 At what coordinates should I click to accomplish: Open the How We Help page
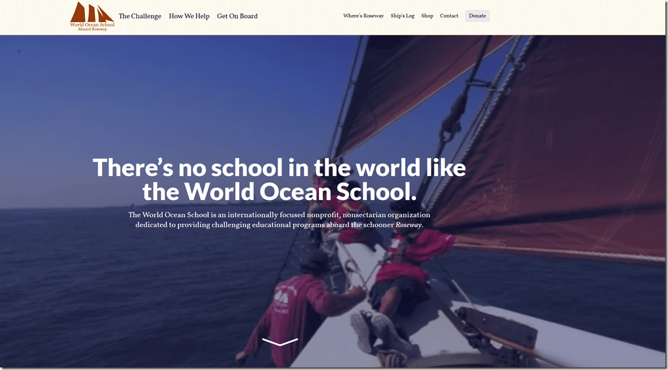[x=189, y=16]
